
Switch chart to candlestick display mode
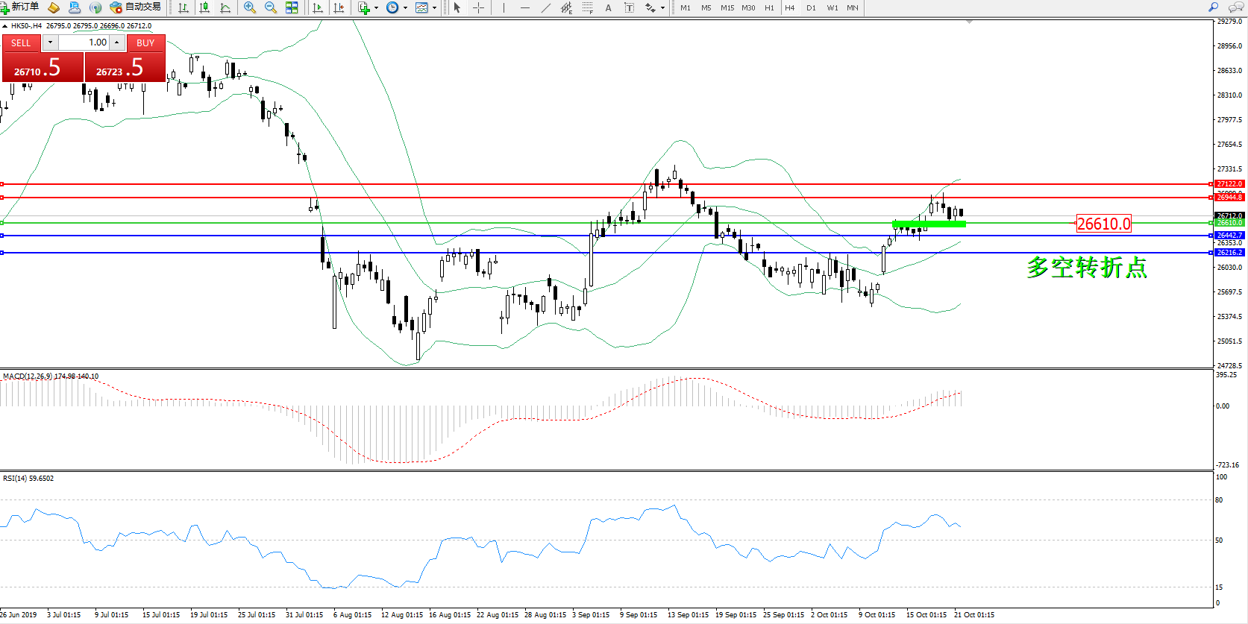(204, 7)
